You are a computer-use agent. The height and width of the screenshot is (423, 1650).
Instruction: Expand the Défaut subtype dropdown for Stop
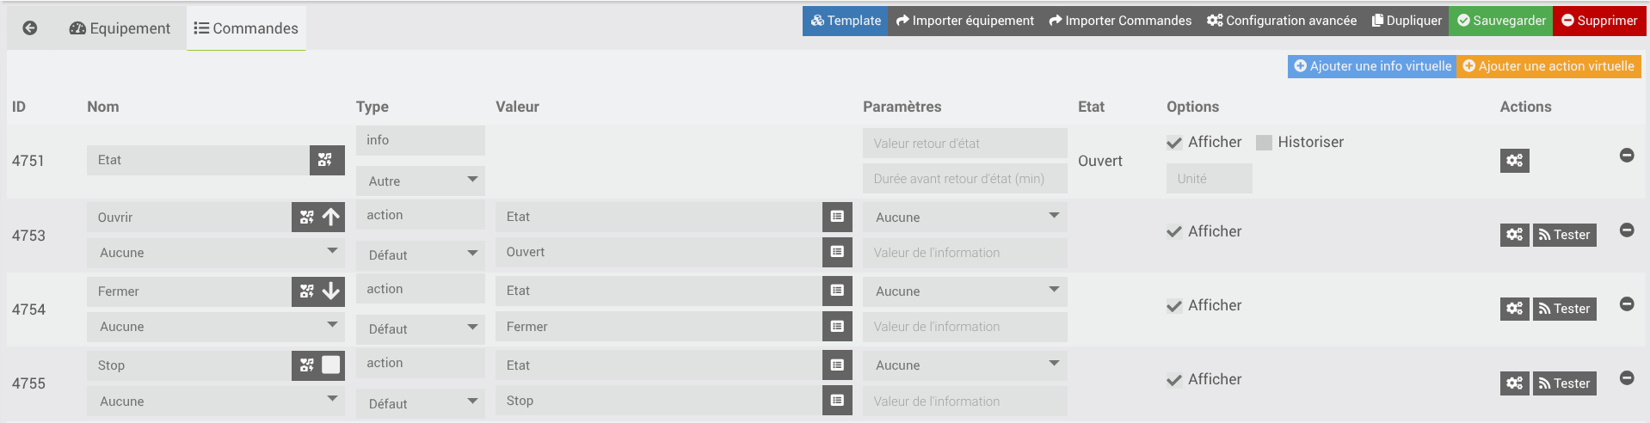[x=421, y=403]
